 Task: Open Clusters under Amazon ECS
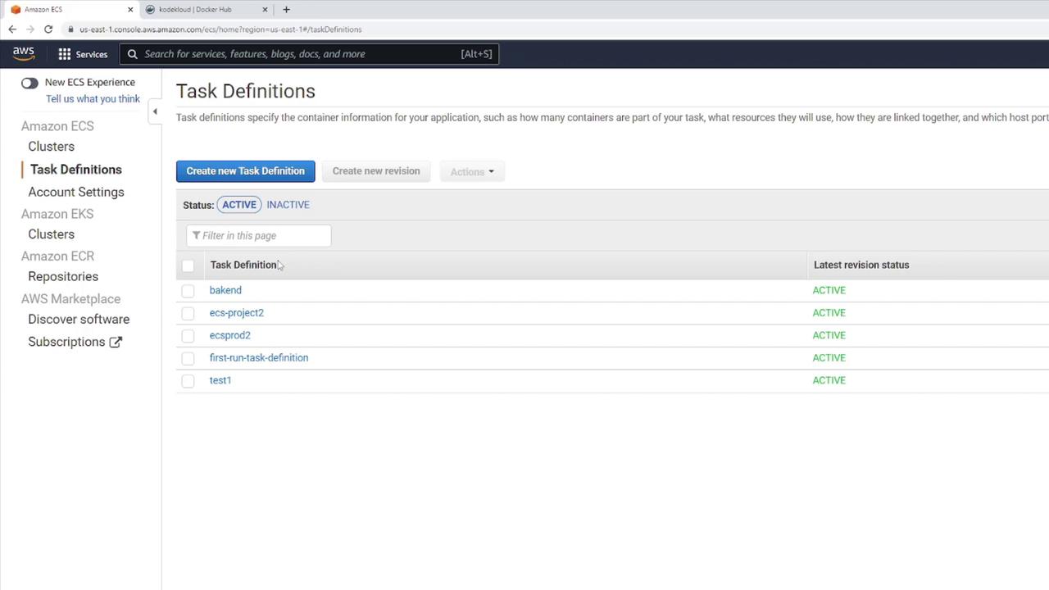(51, 147)
